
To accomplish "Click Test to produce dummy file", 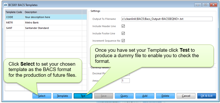I will pyautogui.click(x=83, y=96).
